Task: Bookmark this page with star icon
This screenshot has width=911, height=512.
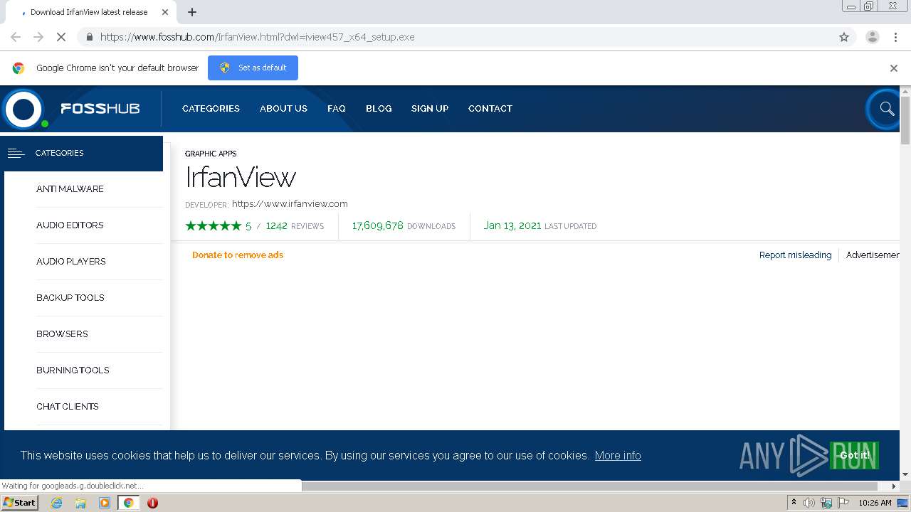Action: point(844,37)
